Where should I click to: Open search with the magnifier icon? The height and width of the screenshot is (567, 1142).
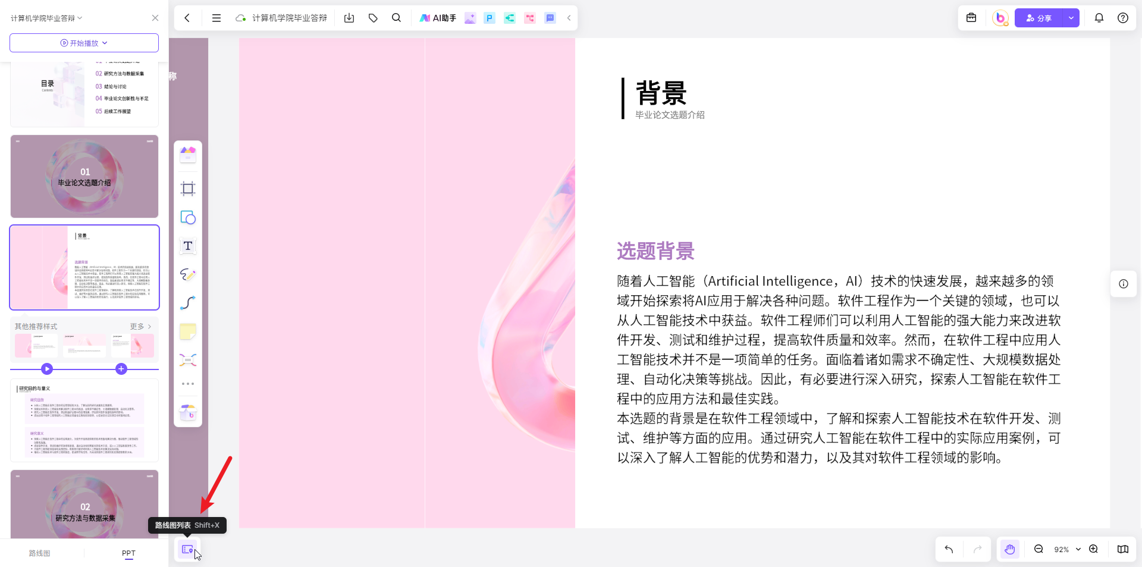[x=397, y=18]
